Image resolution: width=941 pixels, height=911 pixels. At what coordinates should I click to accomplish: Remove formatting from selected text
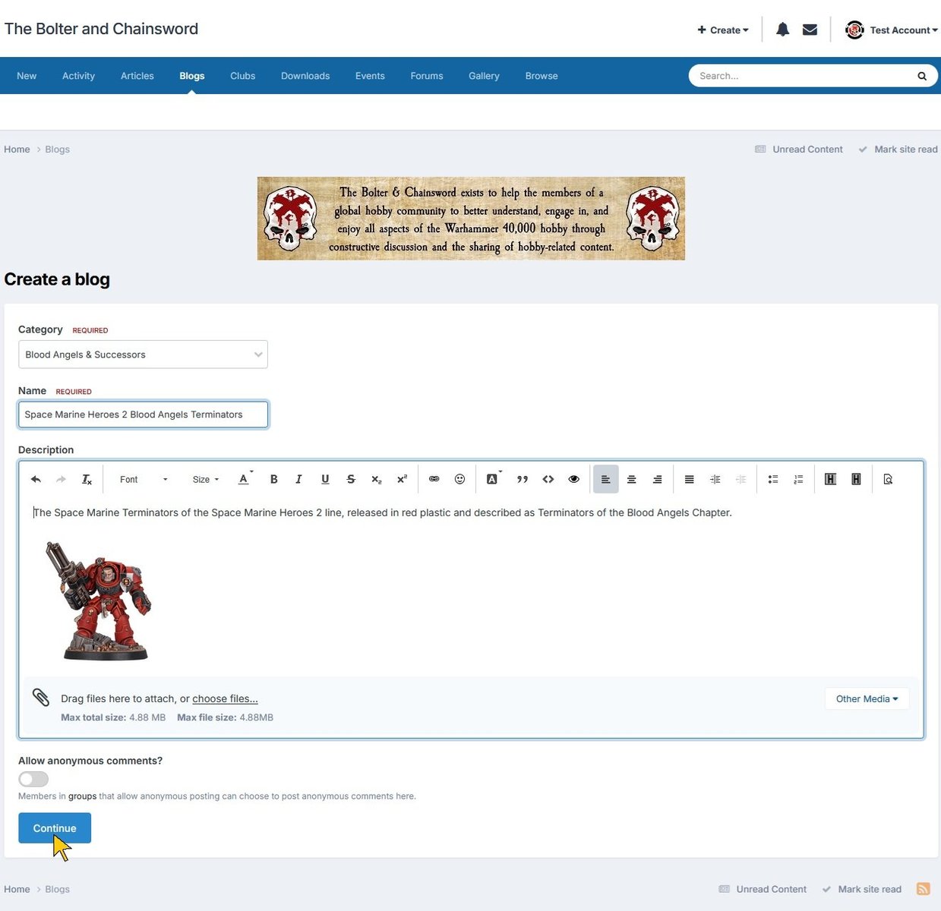point(87,479)
